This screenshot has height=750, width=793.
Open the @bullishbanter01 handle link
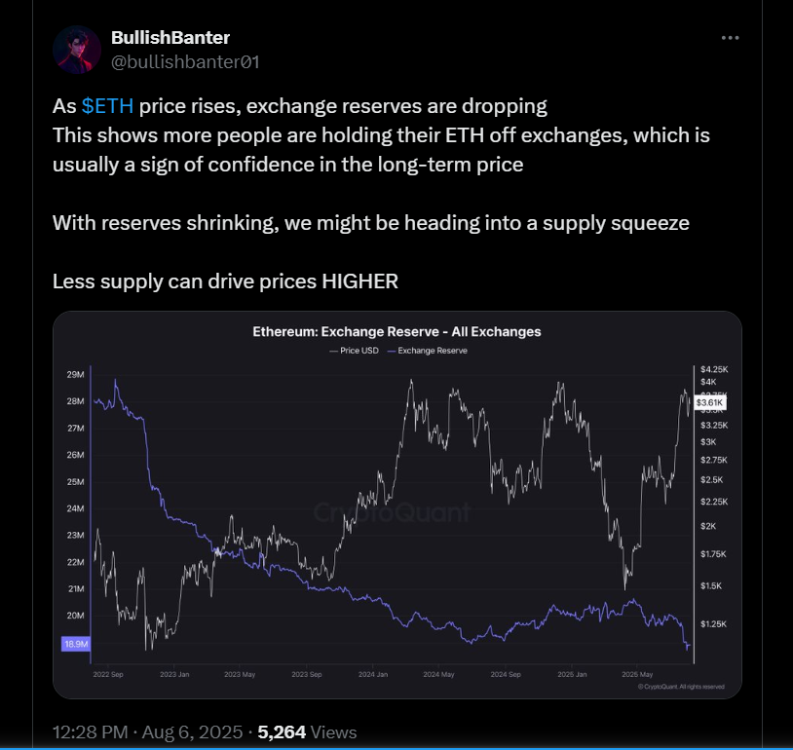point(185,61)
